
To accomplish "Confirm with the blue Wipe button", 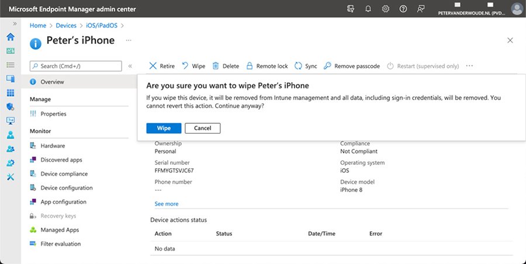I will click(x=164, y=128).
